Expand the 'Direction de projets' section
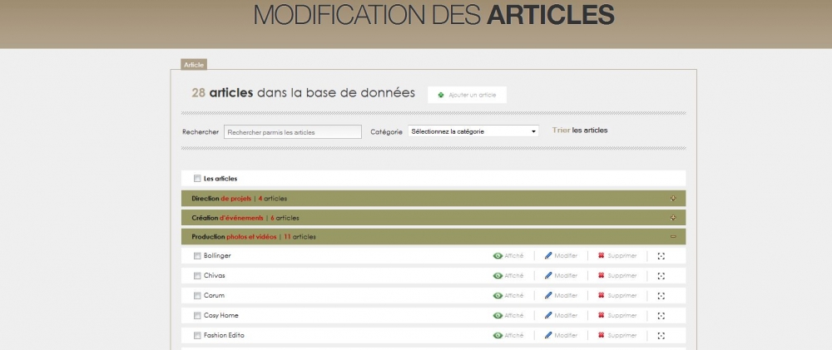832x350 pixels. coord(672,199)
